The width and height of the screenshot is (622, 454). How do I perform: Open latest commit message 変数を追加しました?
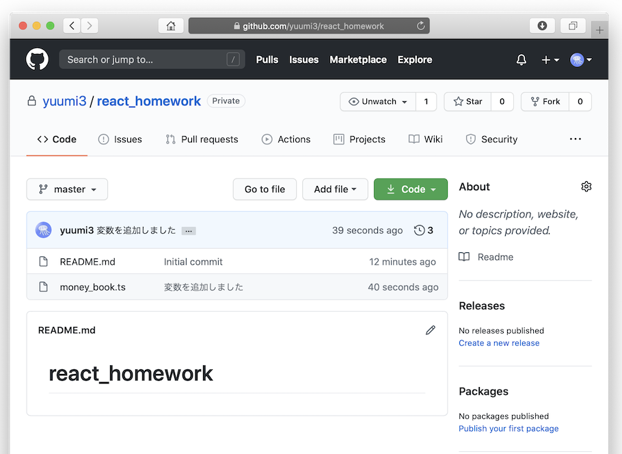[x=136, y=230]
